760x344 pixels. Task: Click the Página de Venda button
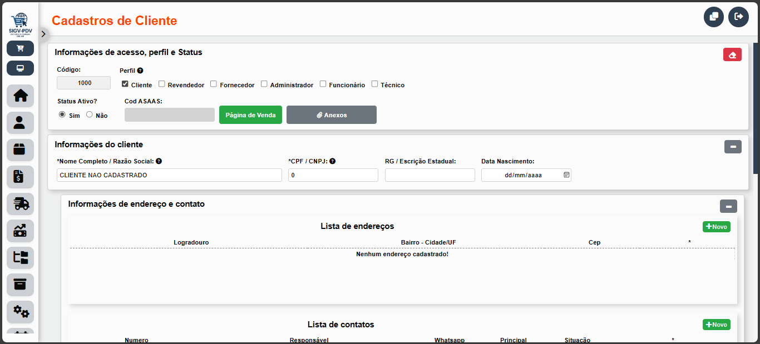[x=250, y=114]
